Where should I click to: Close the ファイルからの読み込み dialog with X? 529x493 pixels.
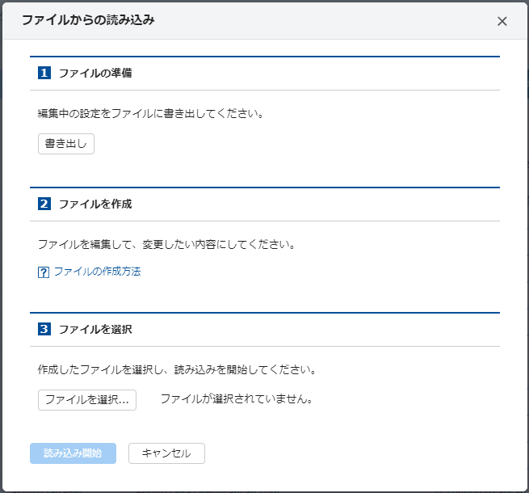[x=502, y=21]
